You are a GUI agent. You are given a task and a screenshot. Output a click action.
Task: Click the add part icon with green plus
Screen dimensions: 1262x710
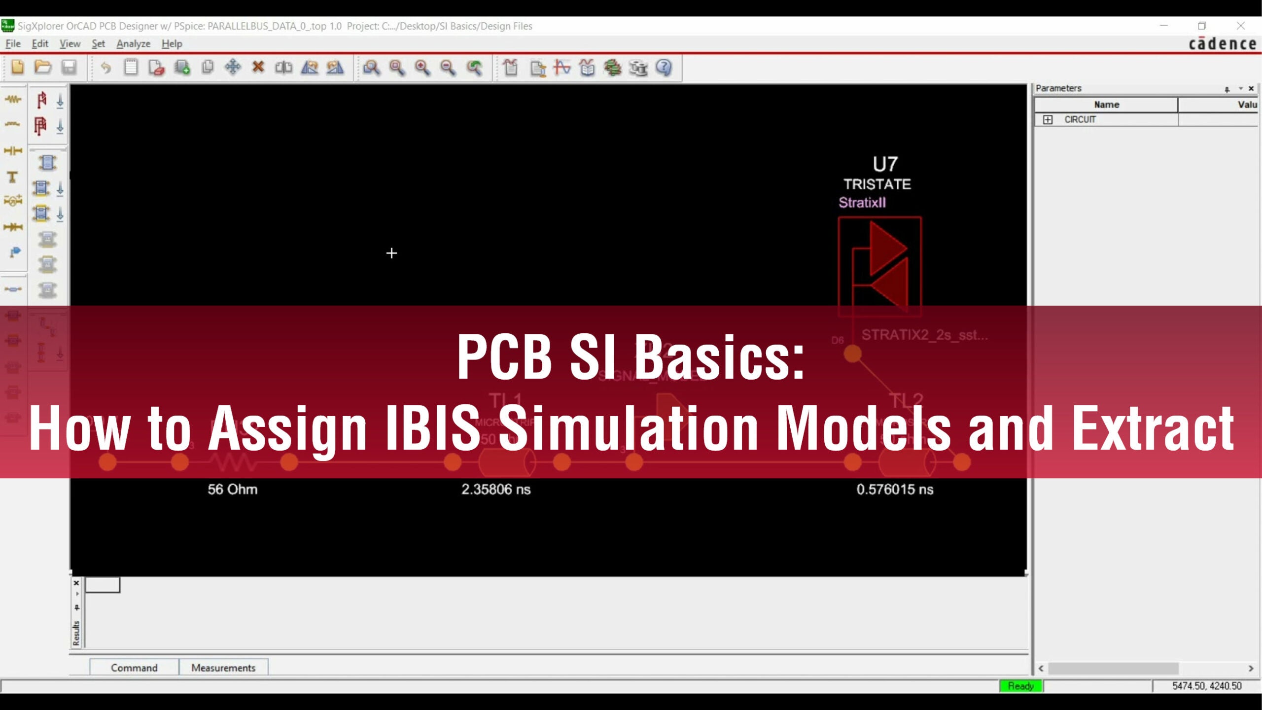pos(182,67)
